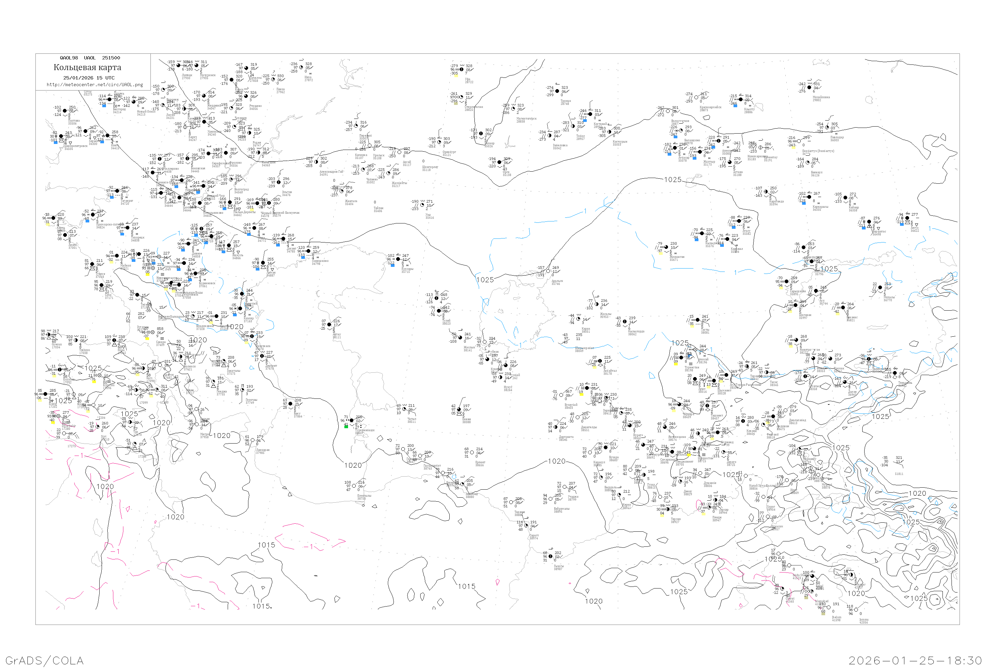
Task: Click the 1025 isobar label near Аральск
Action: pos(485,280)
